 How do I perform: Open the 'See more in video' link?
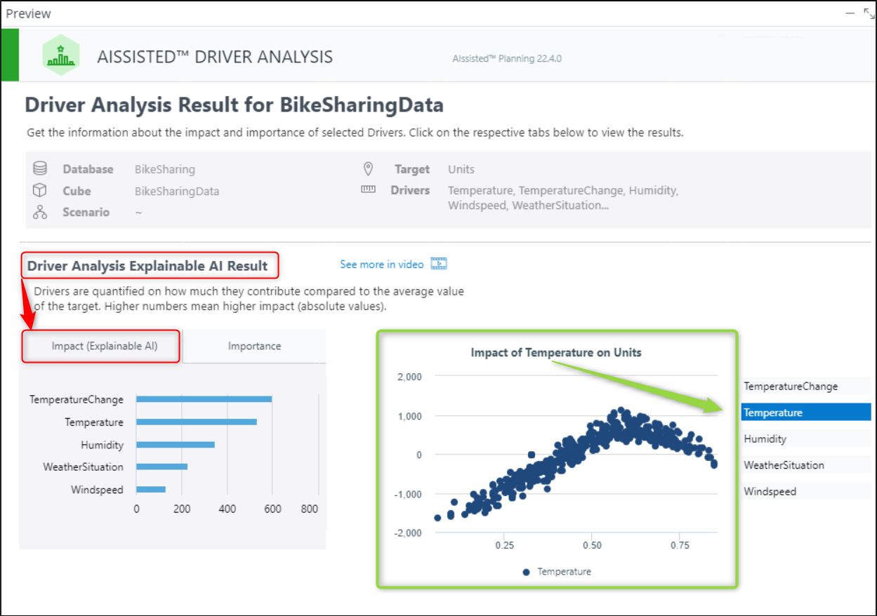coord(380,264)
